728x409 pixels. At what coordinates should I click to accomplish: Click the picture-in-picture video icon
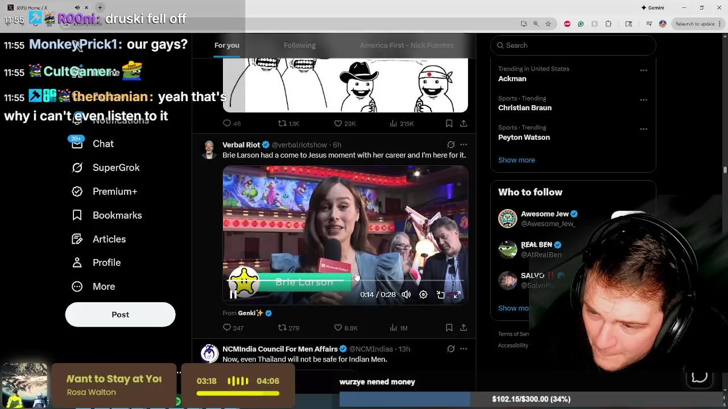[440, 295]
